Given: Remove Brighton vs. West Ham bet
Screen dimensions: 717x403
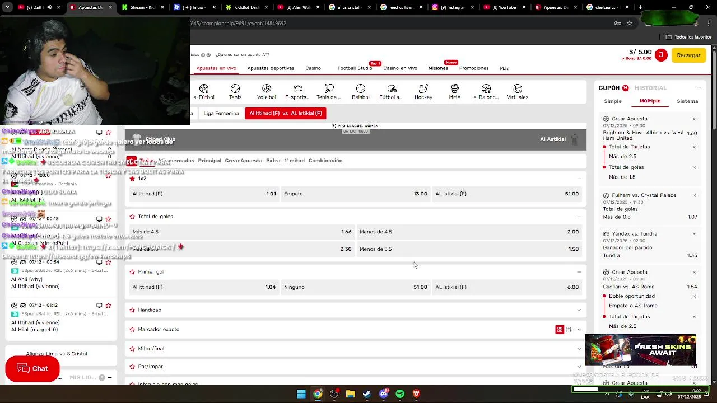Looking at the screenshot, I should click(x=694, y=119).
